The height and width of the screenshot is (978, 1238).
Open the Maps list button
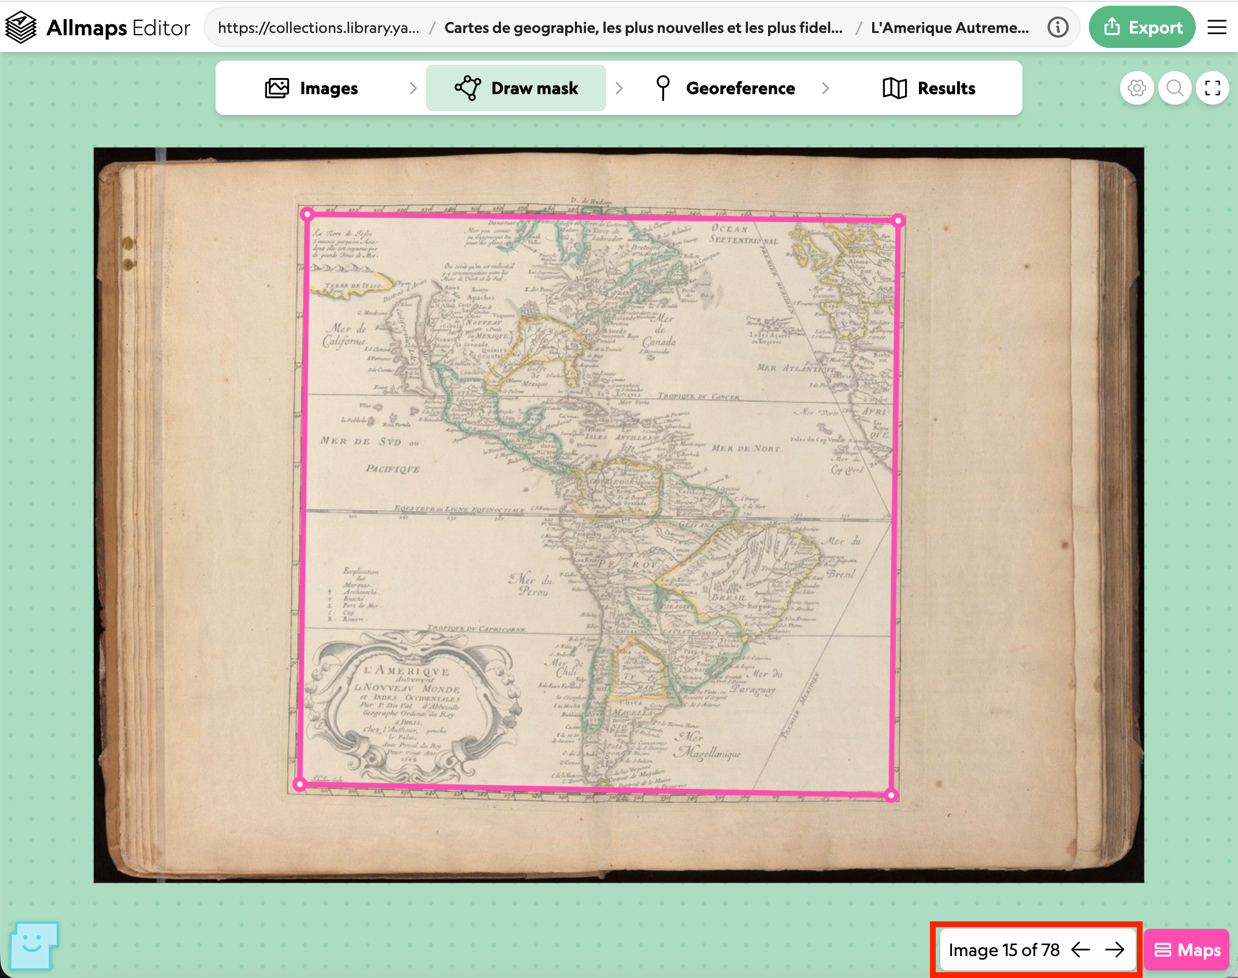[1187, 950]
